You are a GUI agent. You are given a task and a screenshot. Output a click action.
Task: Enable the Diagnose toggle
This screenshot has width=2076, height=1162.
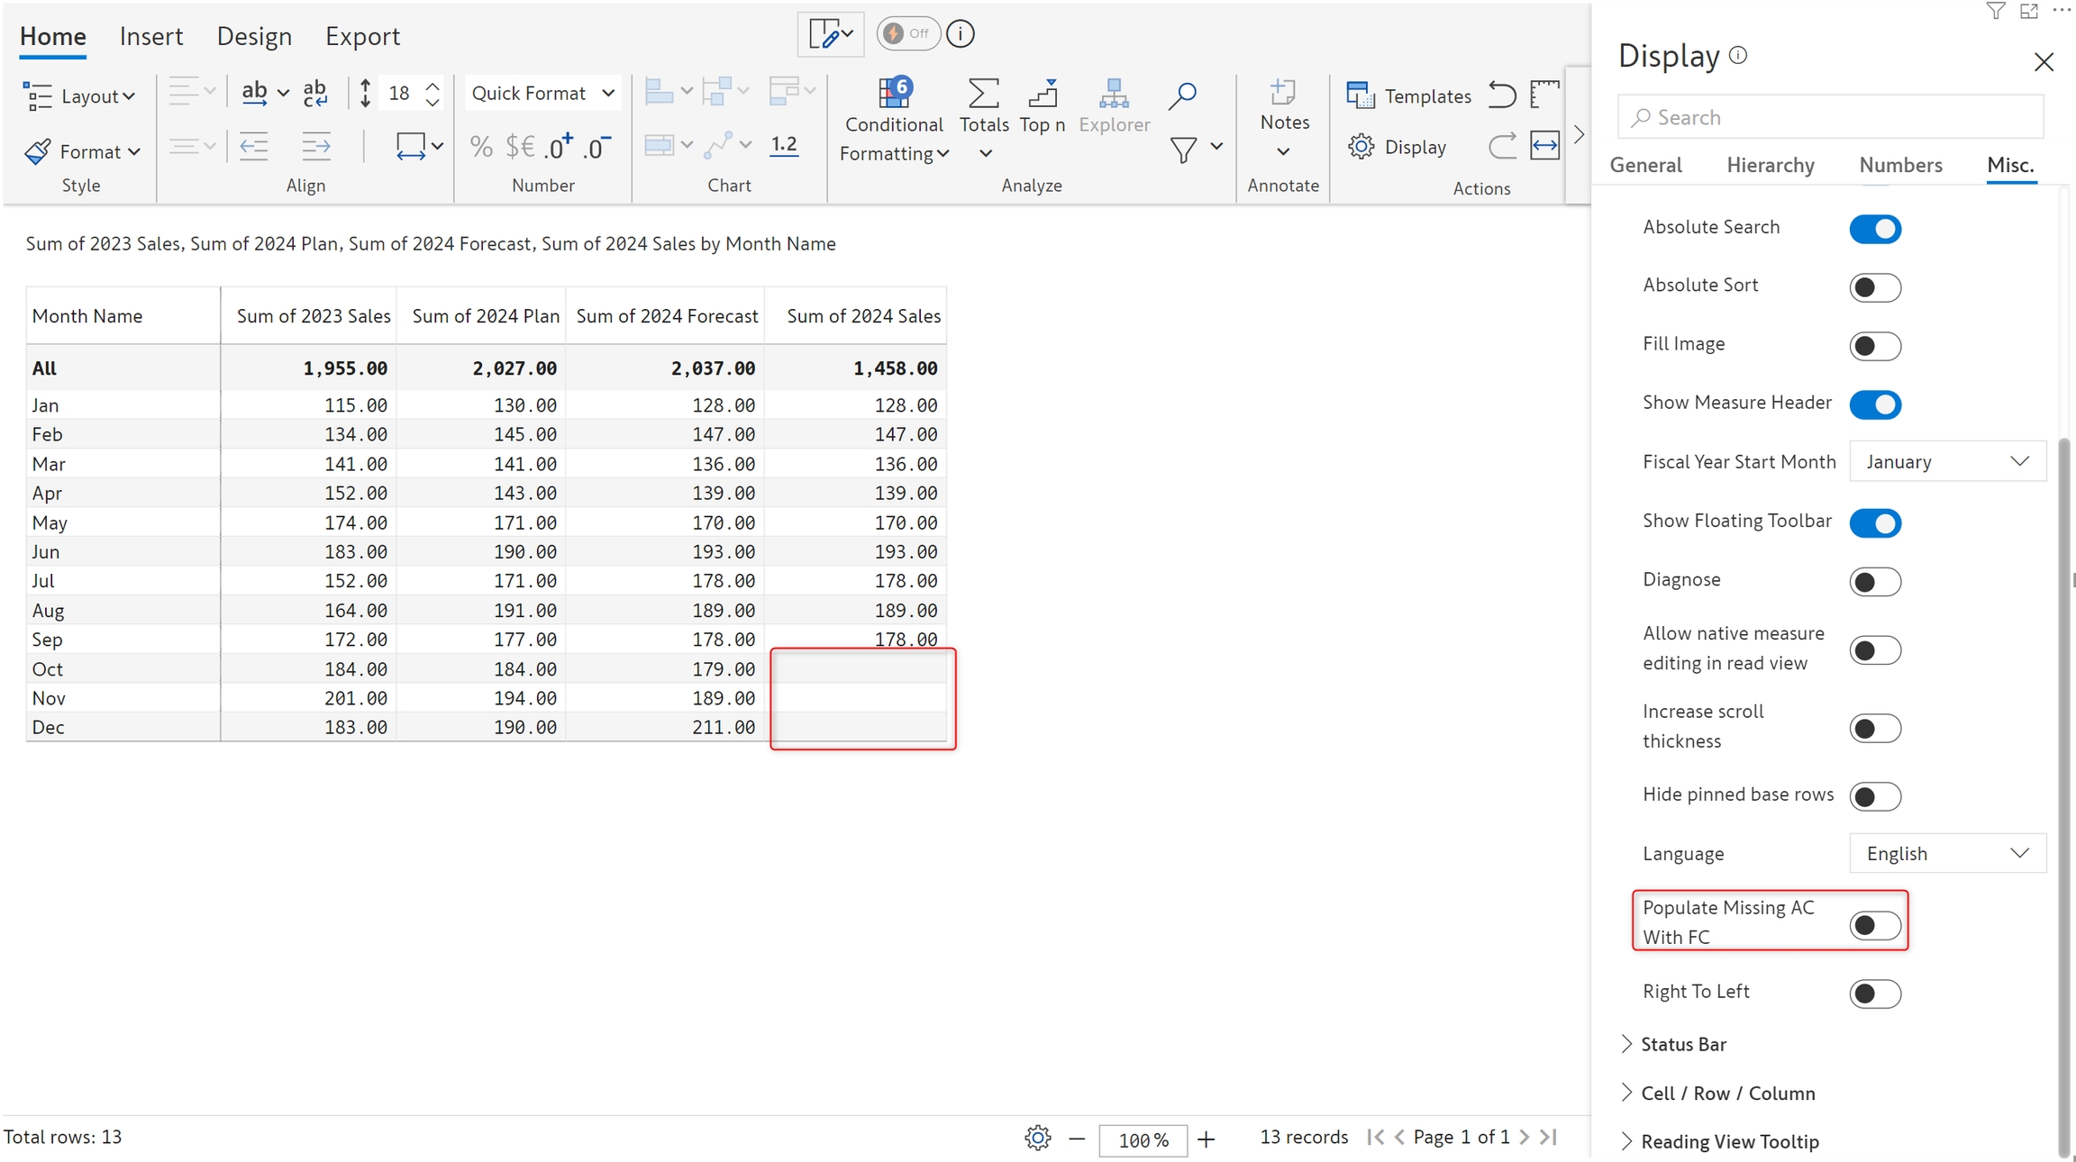tap(1874, 581)
